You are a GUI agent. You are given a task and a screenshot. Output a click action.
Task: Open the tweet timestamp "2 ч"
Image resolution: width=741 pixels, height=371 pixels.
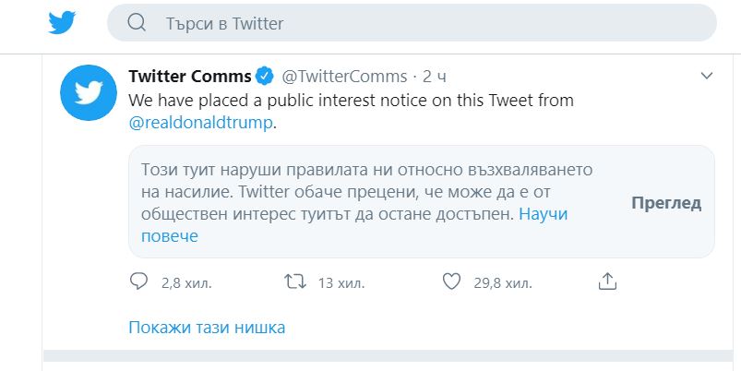[434, 76]
